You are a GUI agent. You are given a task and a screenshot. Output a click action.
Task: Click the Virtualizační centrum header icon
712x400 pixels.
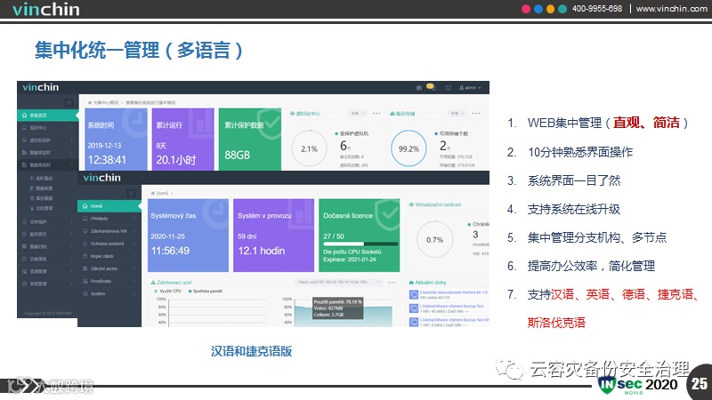[411, 205]
